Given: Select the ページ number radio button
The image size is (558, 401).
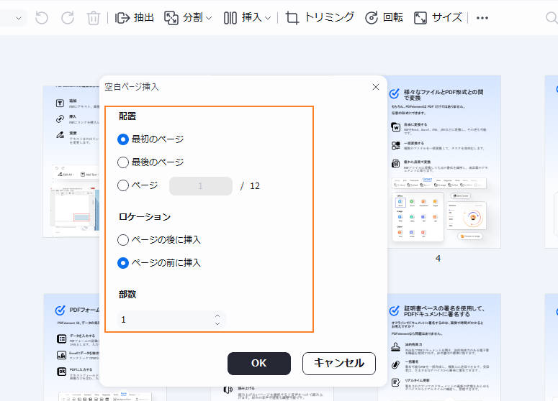Looking at the screenshot, I should click(123, 185).
